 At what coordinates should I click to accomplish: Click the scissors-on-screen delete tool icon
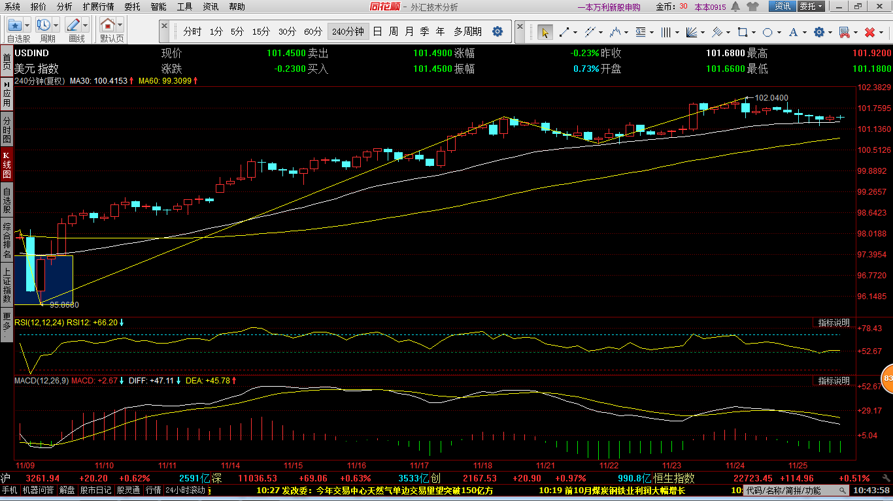[x=844, y=32]
